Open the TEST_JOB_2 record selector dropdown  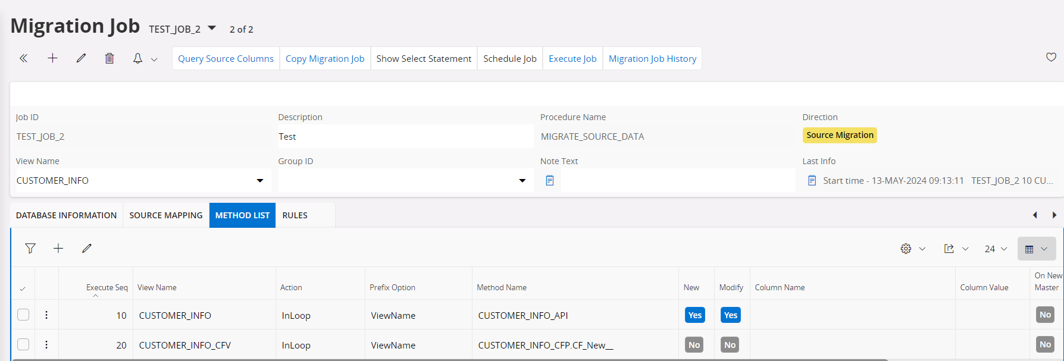[212, 29]
